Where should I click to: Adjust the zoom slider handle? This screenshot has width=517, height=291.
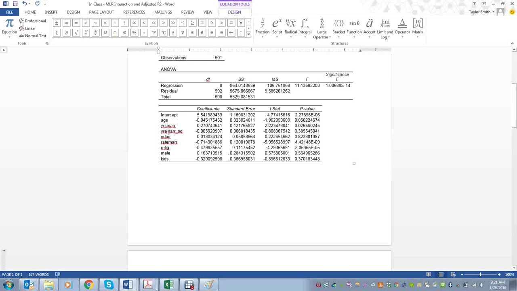480,274
